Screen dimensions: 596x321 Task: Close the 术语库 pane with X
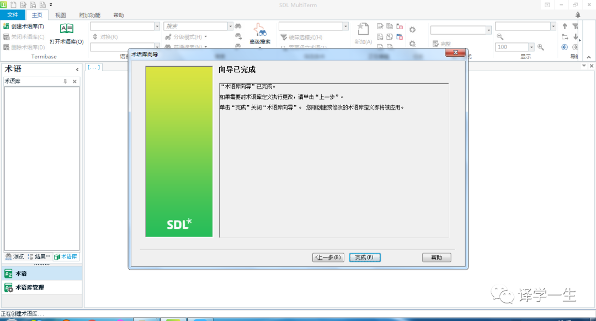(74, 81)
